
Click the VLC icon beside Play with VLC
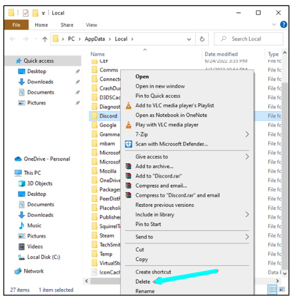(129, 125)
